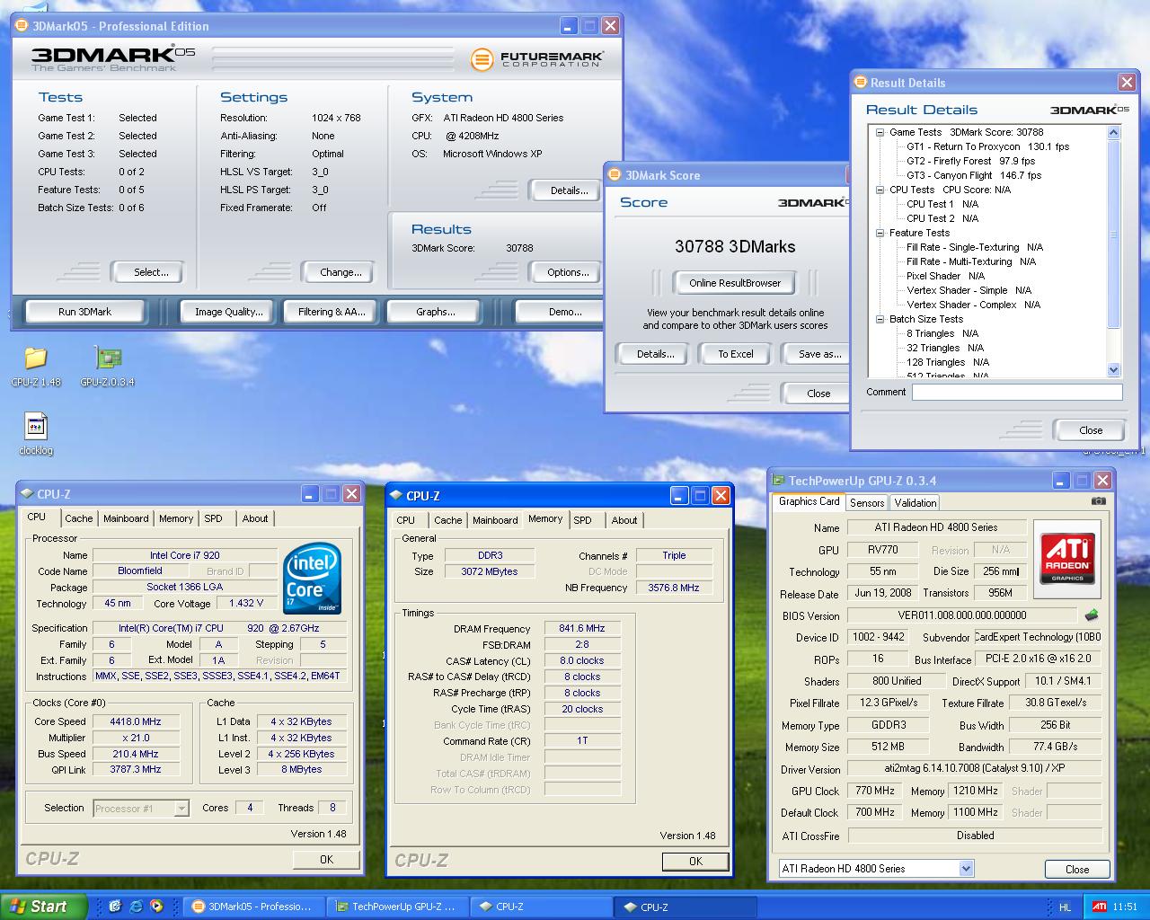
Task: Click the Result Details title bar icon
Action: tap(860, 83)
